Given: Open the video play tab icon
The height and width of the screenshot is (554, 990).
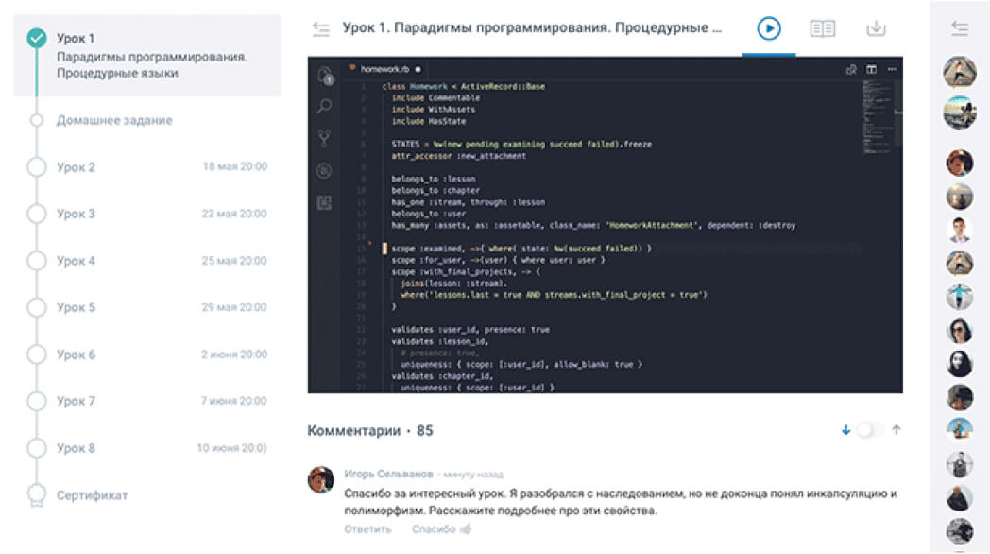Looking at the screenshot, I should click(x=768, y=28).
